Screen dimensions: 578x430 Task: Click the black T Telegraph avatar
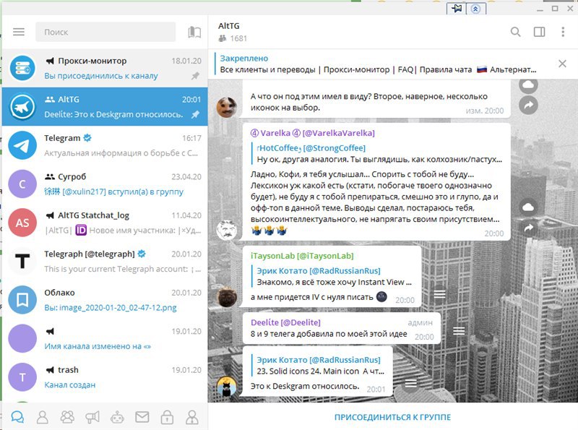coord(22,261)
